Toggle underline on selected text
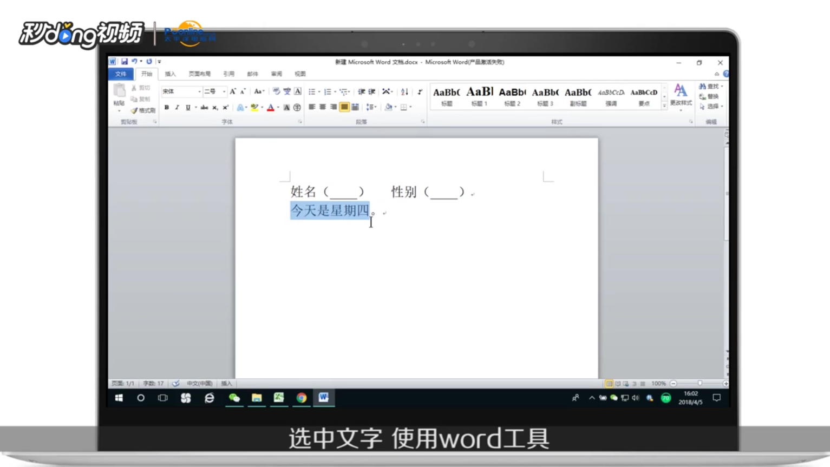The image size is (830, 467). [188, 108]
